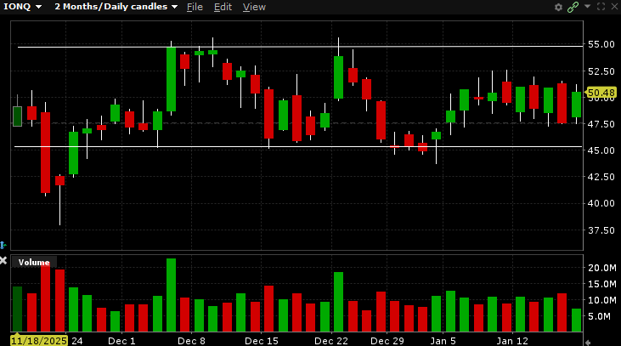This screenshot has height=346, width=621.
Task: Click the Dec 8 date axis label
Action: coord(192,341)
